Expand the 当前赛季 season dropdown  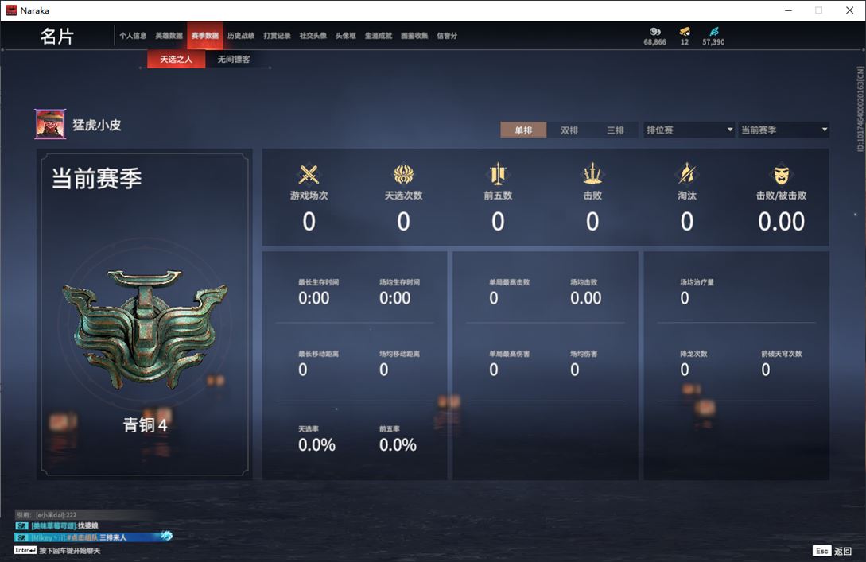pos(784,130)
